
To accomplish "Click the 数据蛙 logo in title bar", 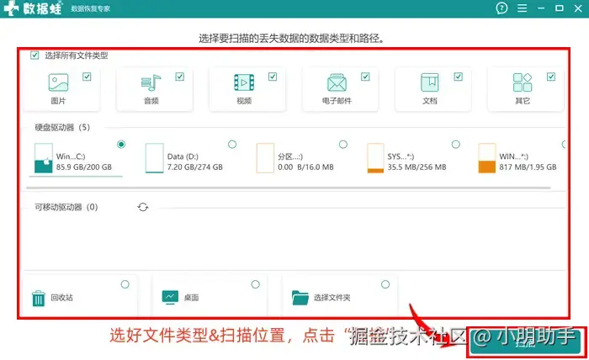I will [33, 8].
